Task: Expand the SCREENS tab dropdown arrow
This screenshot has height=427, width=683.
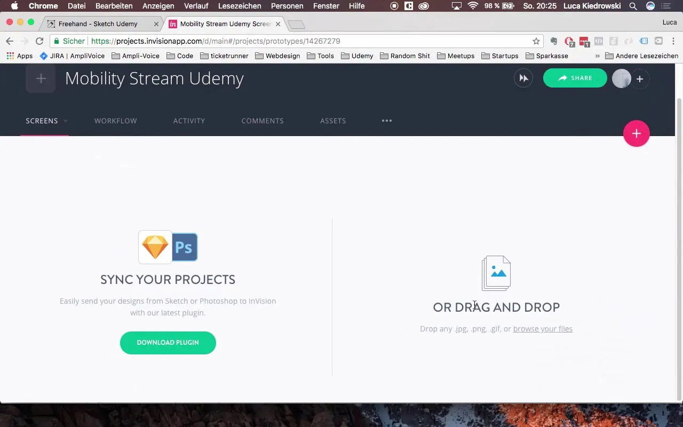Action: tap(66, 121)
